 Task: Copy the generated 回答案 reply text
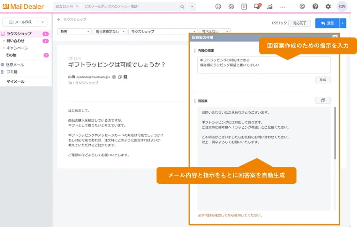tap(323, 100)
